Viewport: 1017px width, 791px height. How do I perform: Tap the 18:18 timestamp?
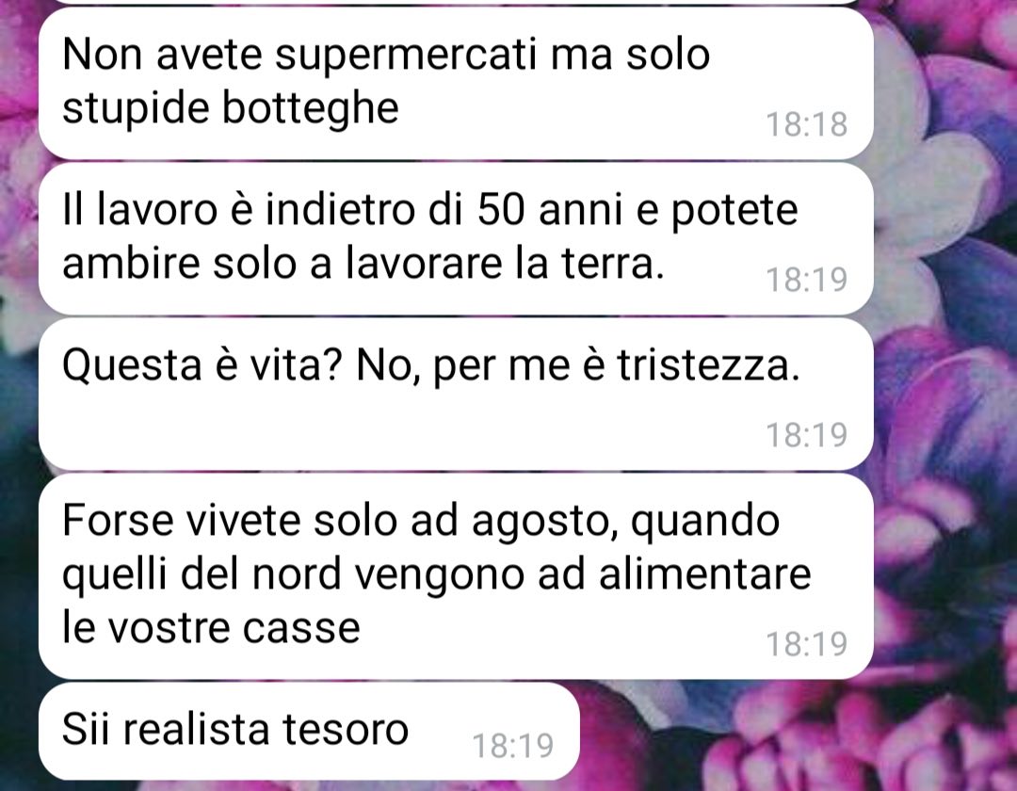tap(806, 124)
